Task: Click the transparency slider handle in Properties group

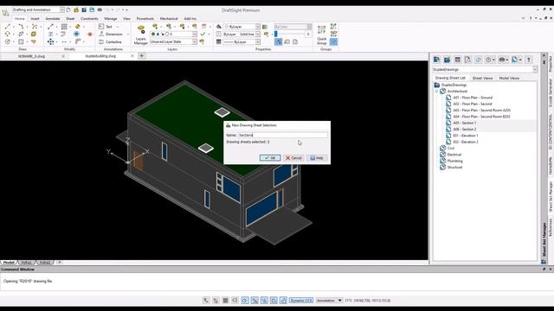Action: point(276,35)
